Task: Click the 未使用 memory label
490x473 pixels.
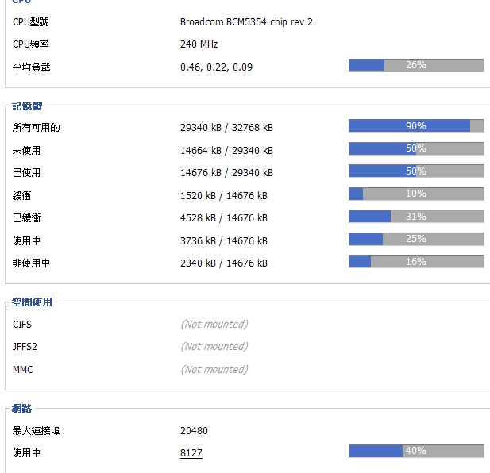Action: pyautogui.click(x=26, y=151)
